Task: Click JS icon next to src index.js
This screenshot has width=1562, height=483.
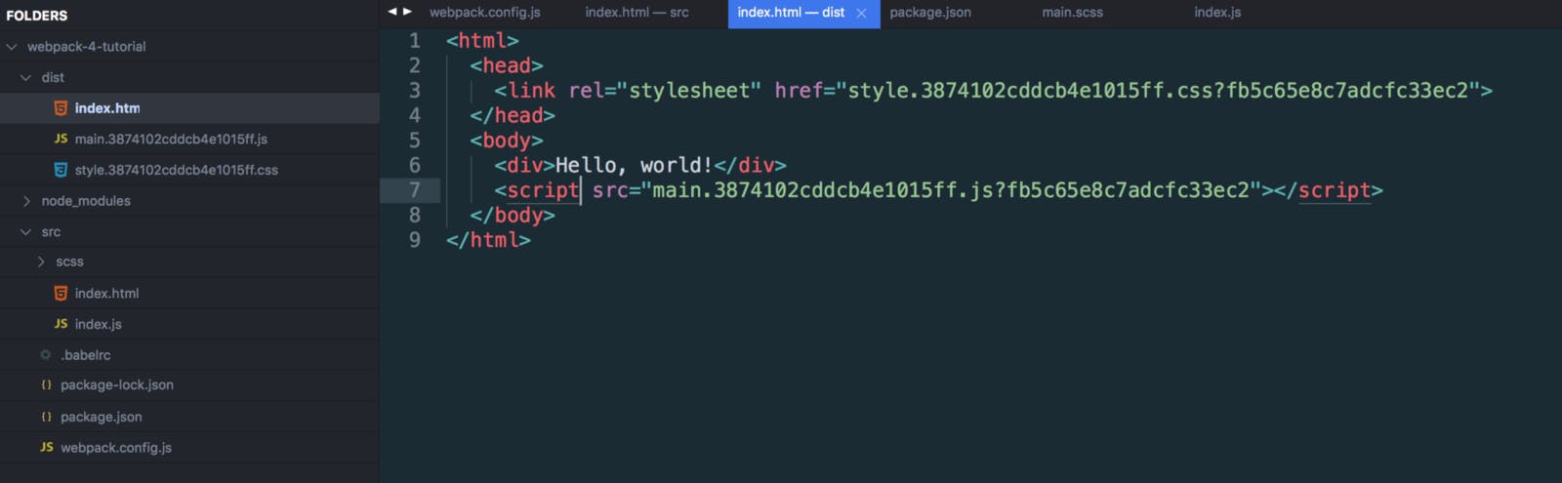Action: (61, 324)
